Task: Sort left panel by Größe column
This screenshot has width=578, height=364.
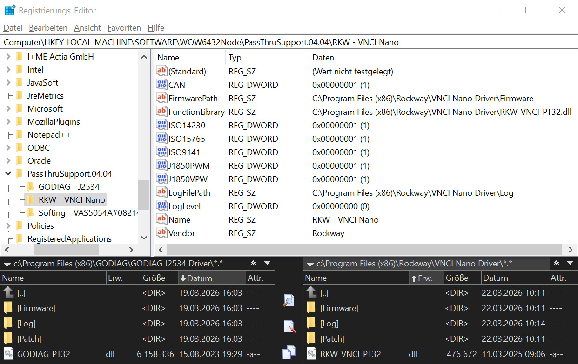Action: [x=159, y=278]
